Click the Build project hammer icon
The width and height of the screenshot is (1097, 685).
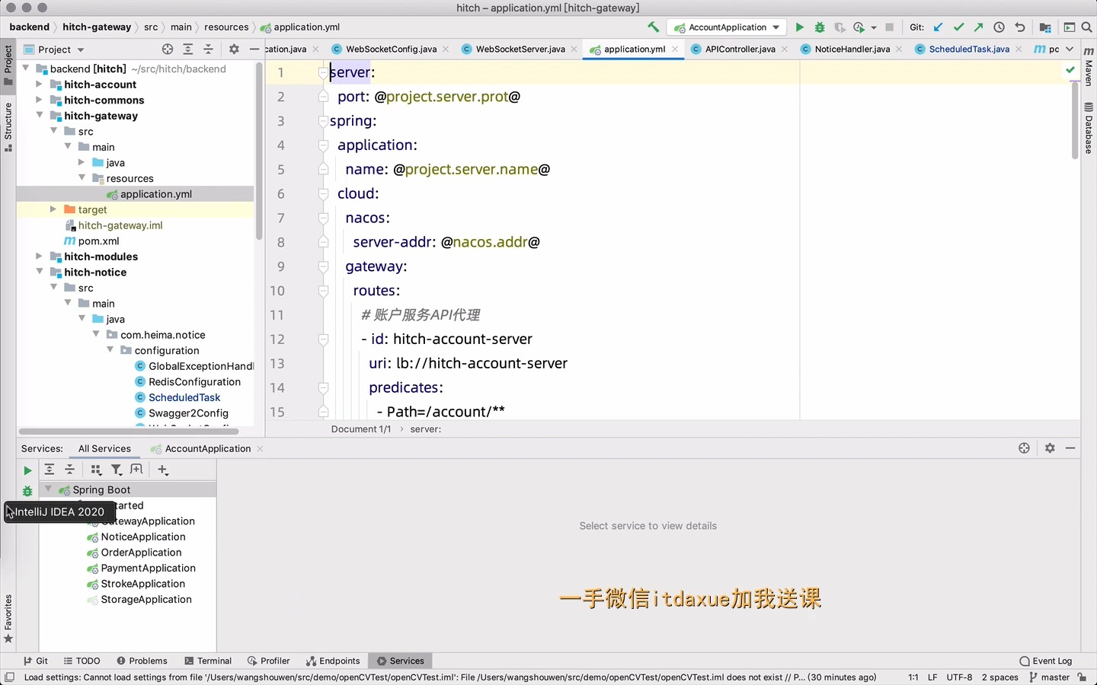point(654,27)
